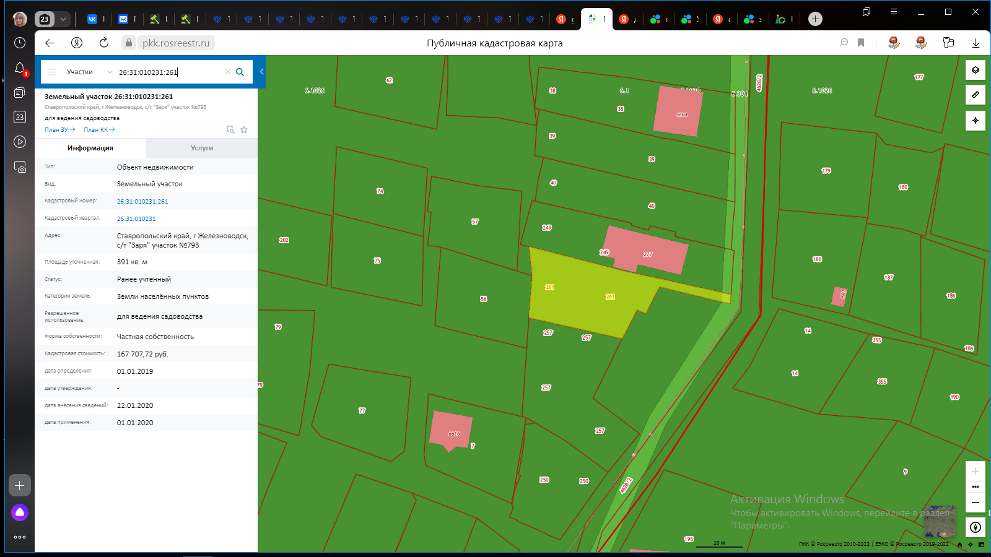Click the pink building labeled 4664
991x557 pixels.
[679, 111]
